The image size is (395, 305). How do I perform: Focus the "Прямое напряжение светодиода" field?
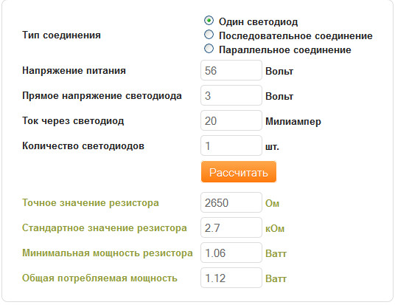231,95
